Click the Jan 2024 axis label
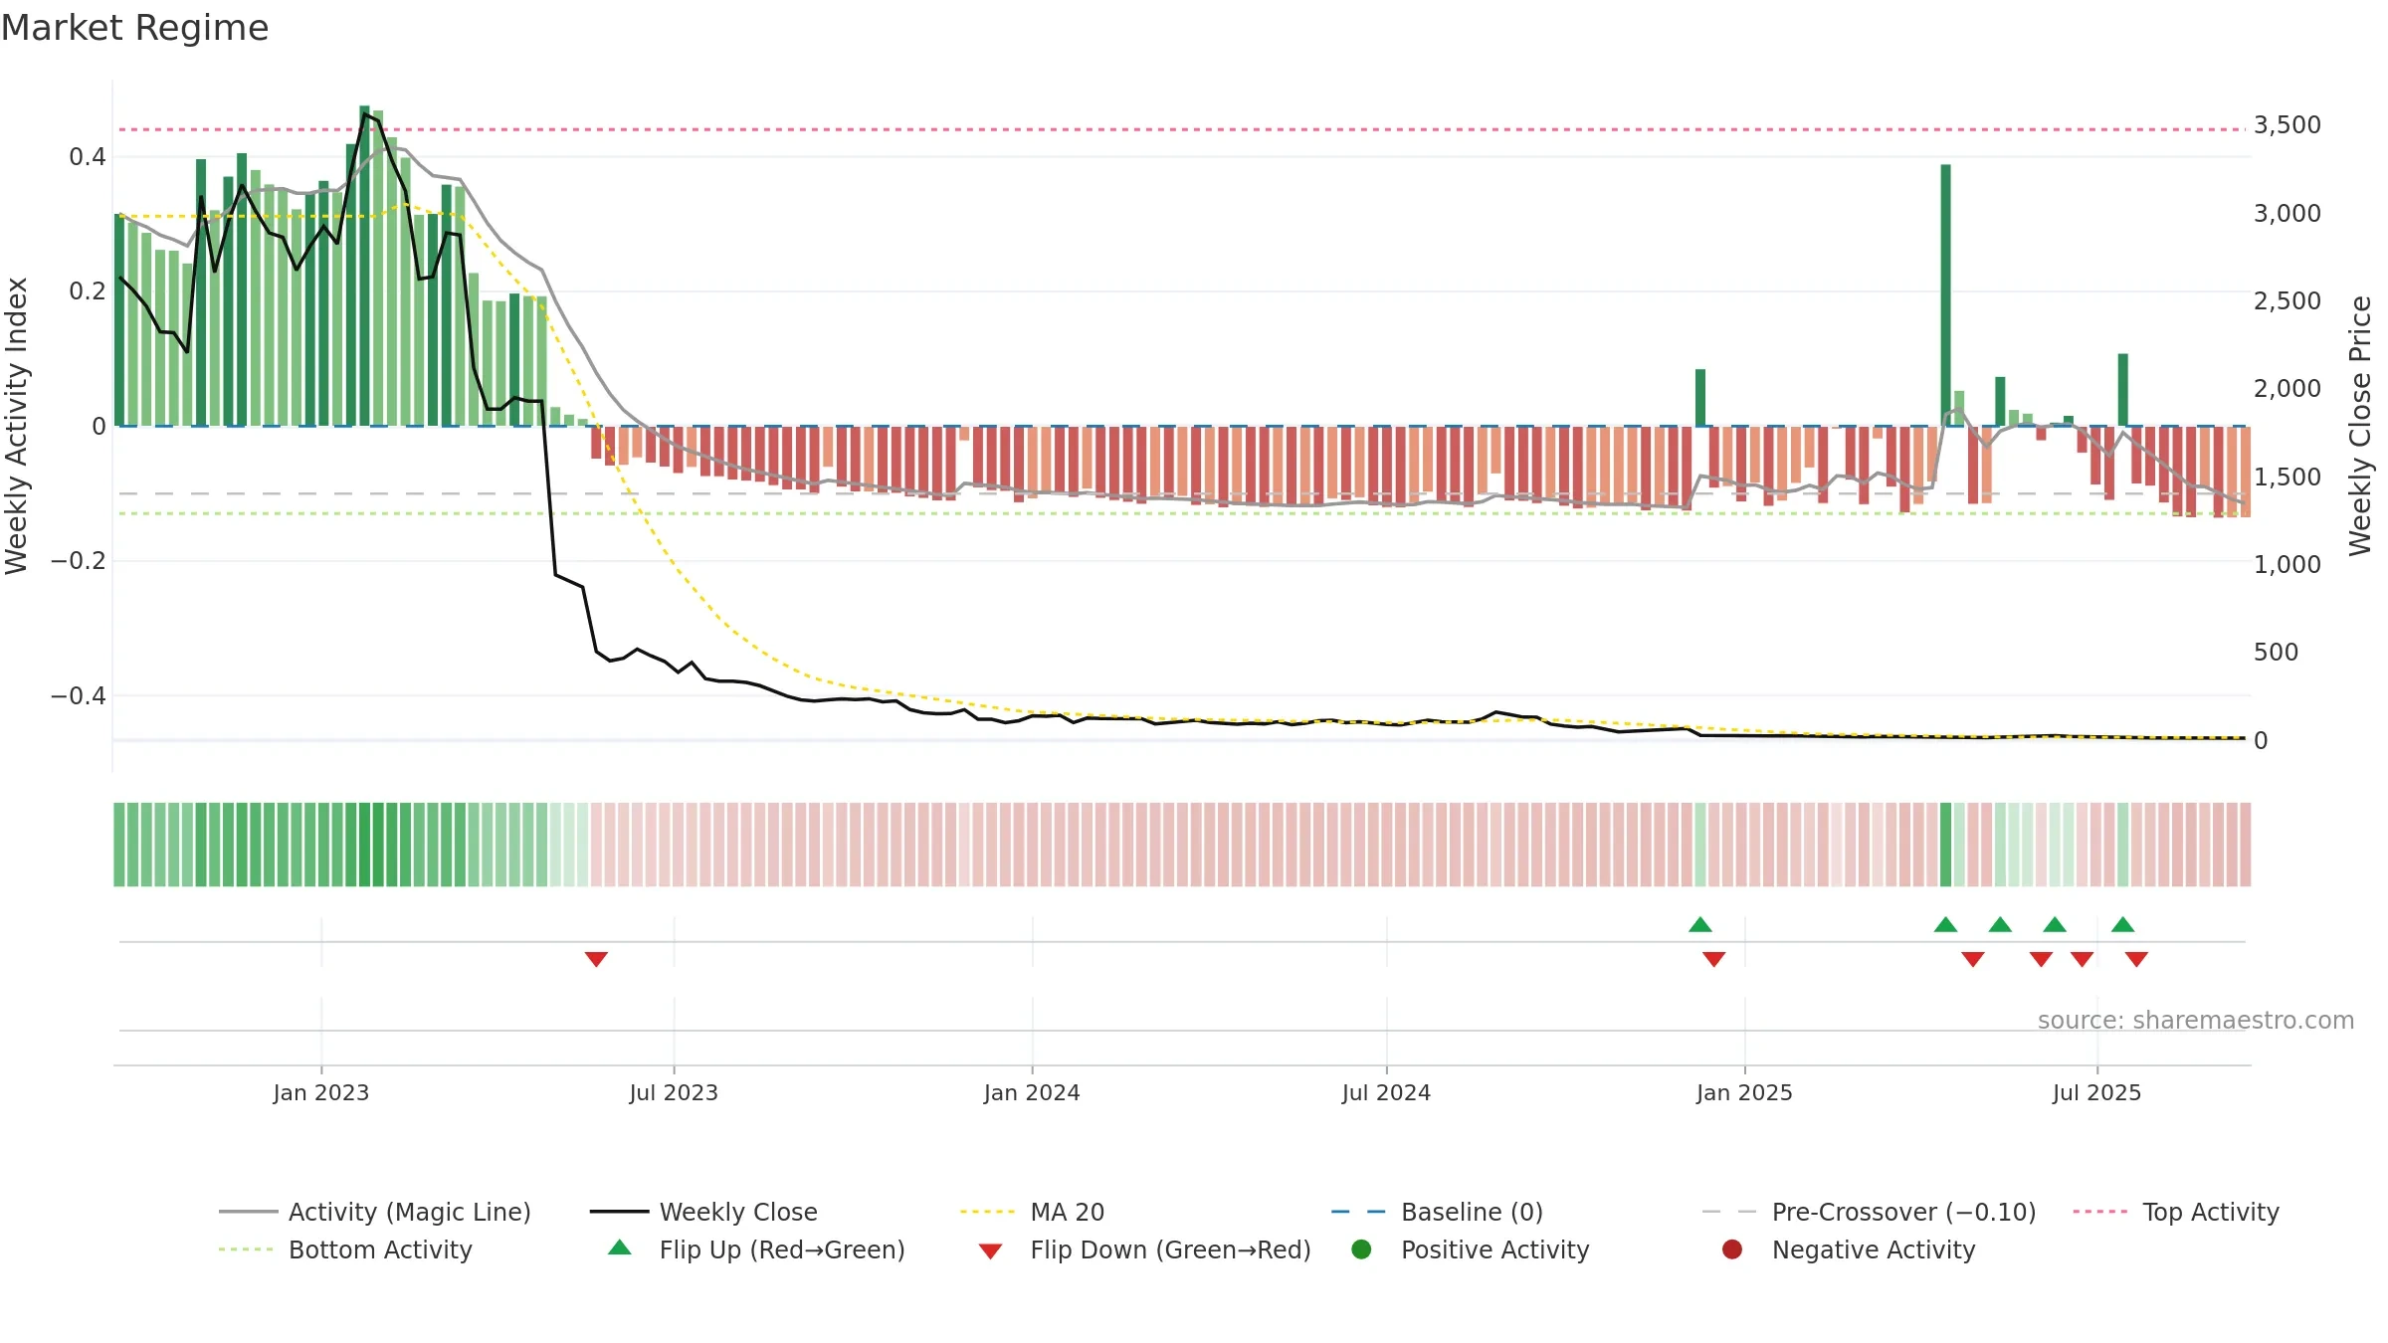This screenshot has width=2388, height=1343. coord(1032,1092)
